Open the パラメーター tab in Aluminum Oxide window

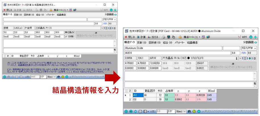(180, 43)
